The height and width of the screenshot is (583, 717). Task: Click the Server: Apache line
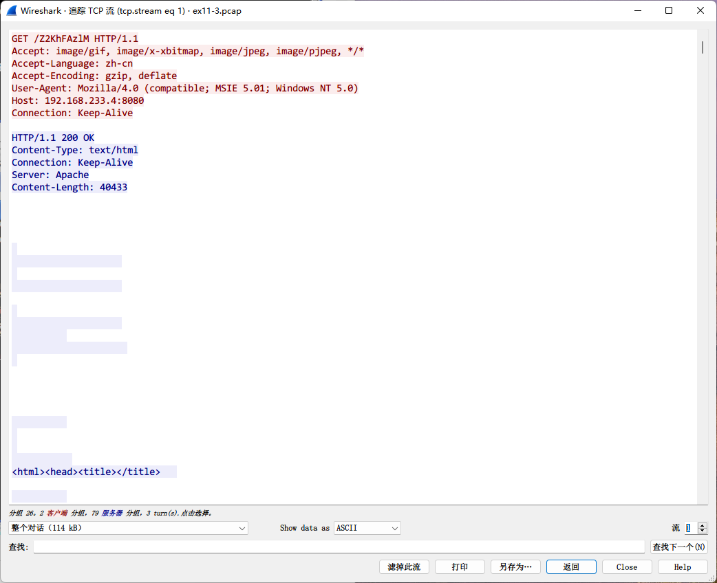[x=50, y=175]
